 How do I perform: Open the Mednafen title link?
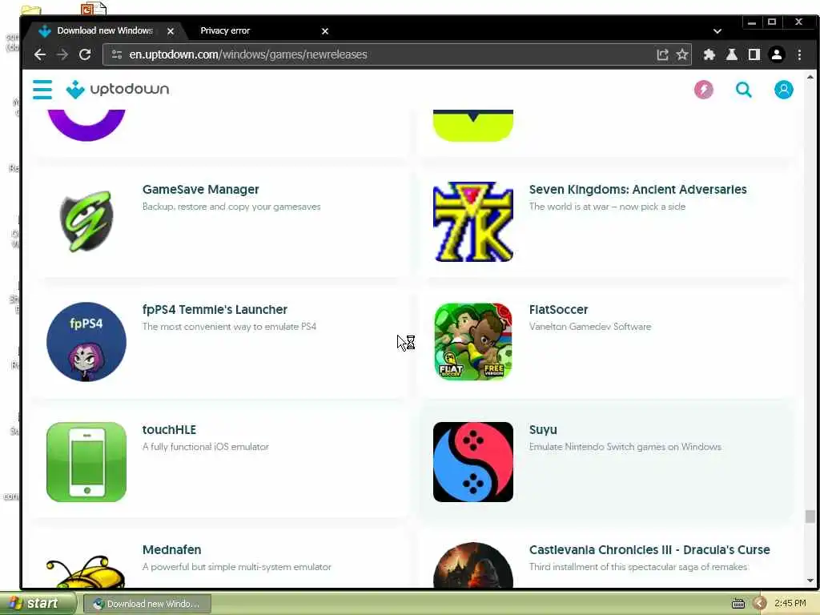[x=171, y=549]
